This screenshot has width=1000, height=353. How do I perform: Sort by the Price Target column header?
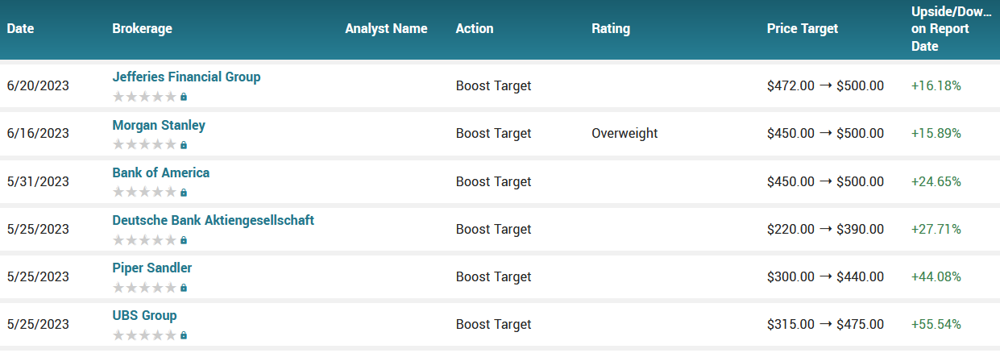(x=803, y=29)
